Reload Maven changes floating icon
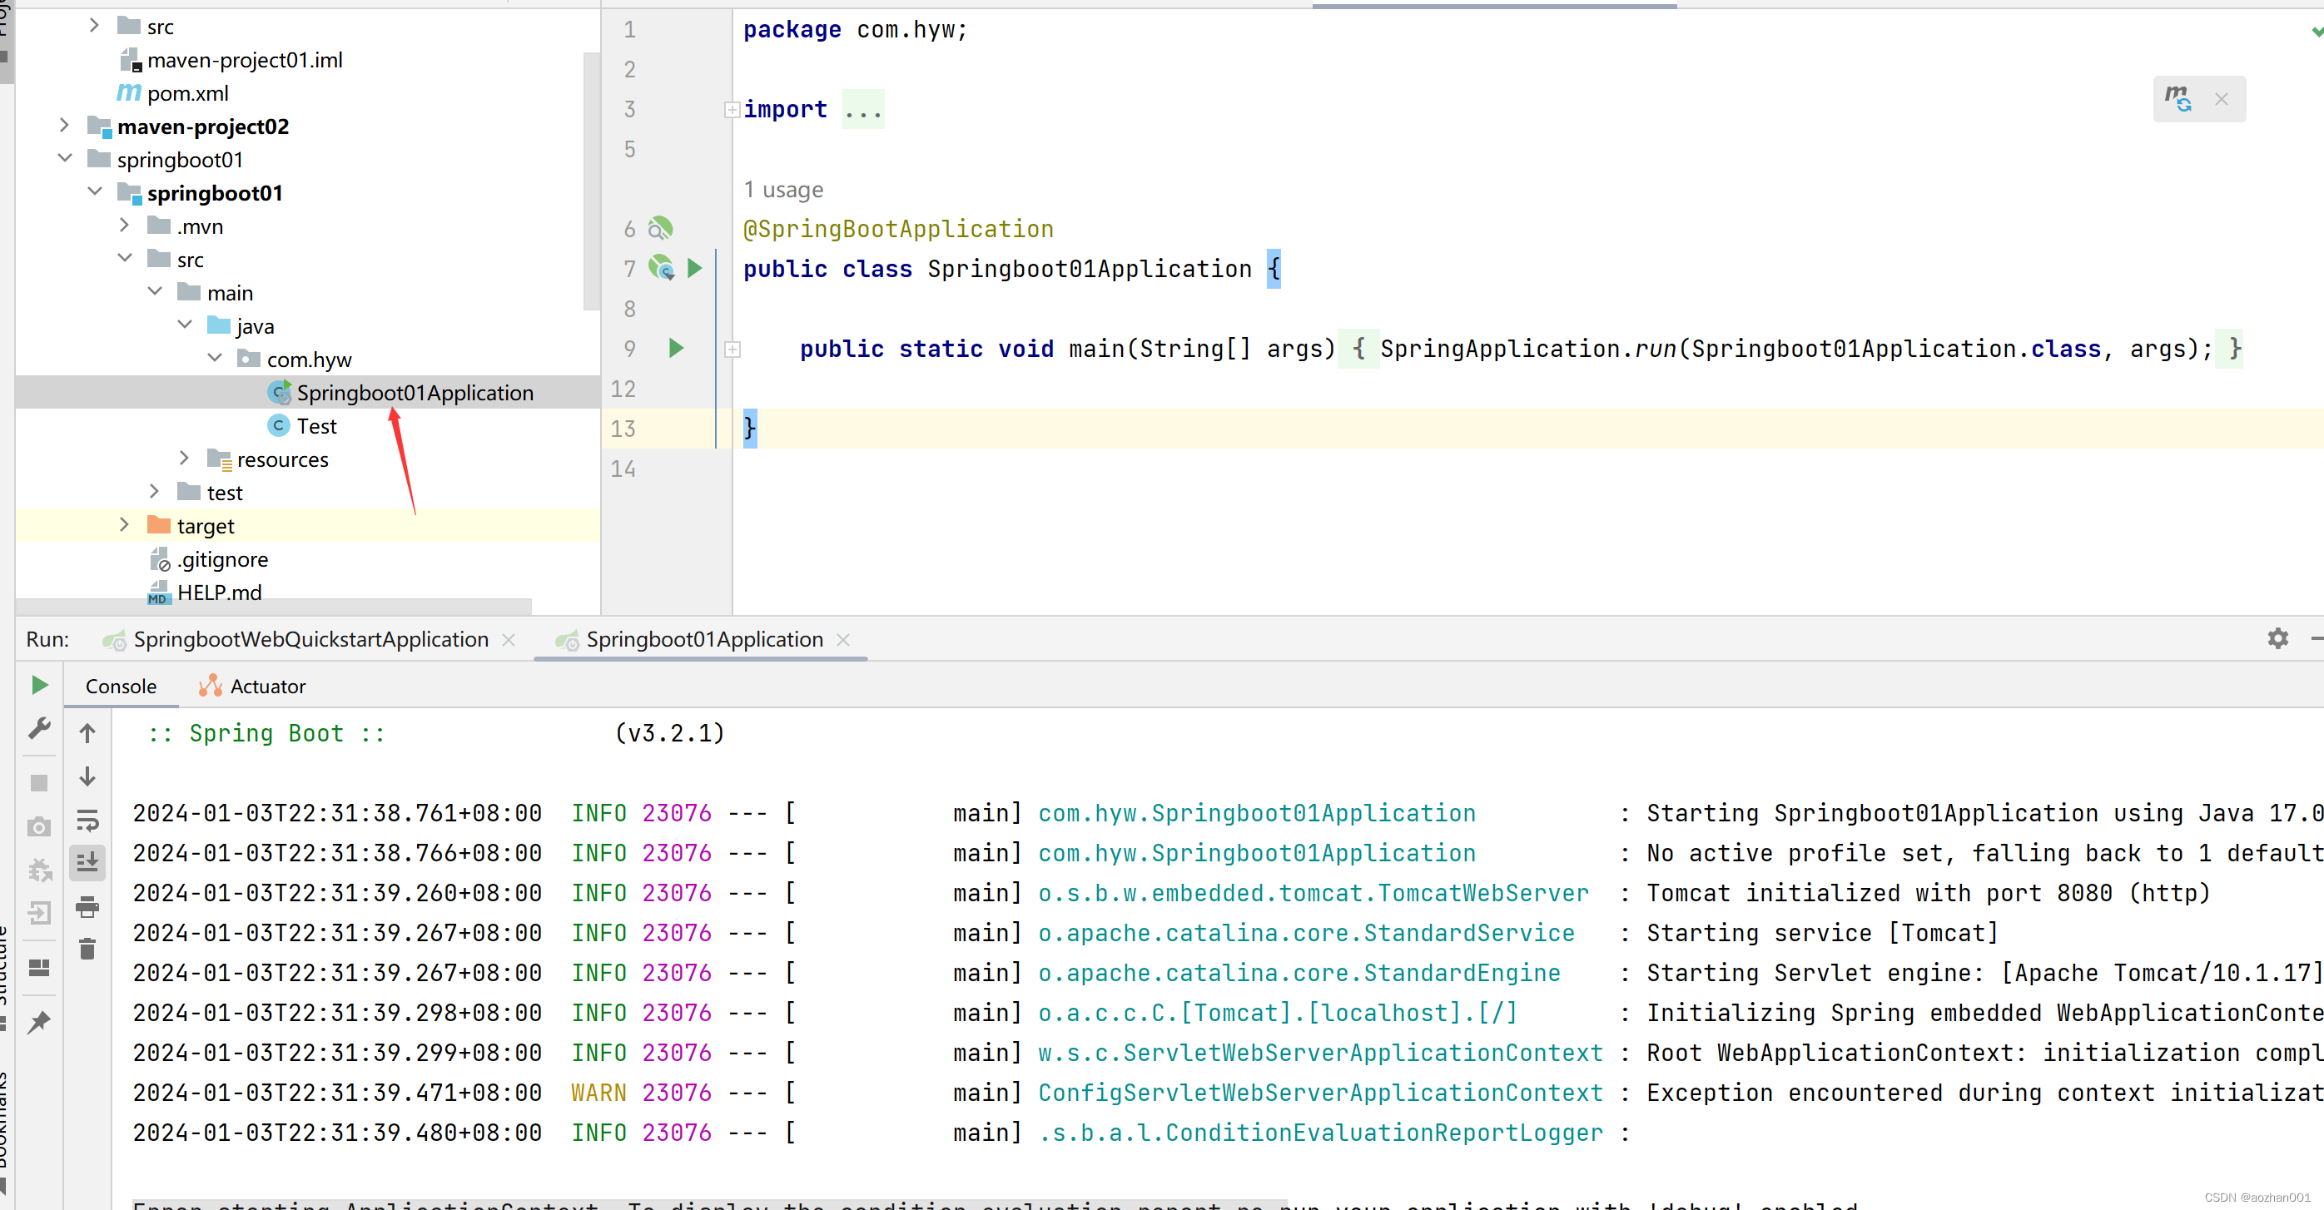 point(2179,99)
